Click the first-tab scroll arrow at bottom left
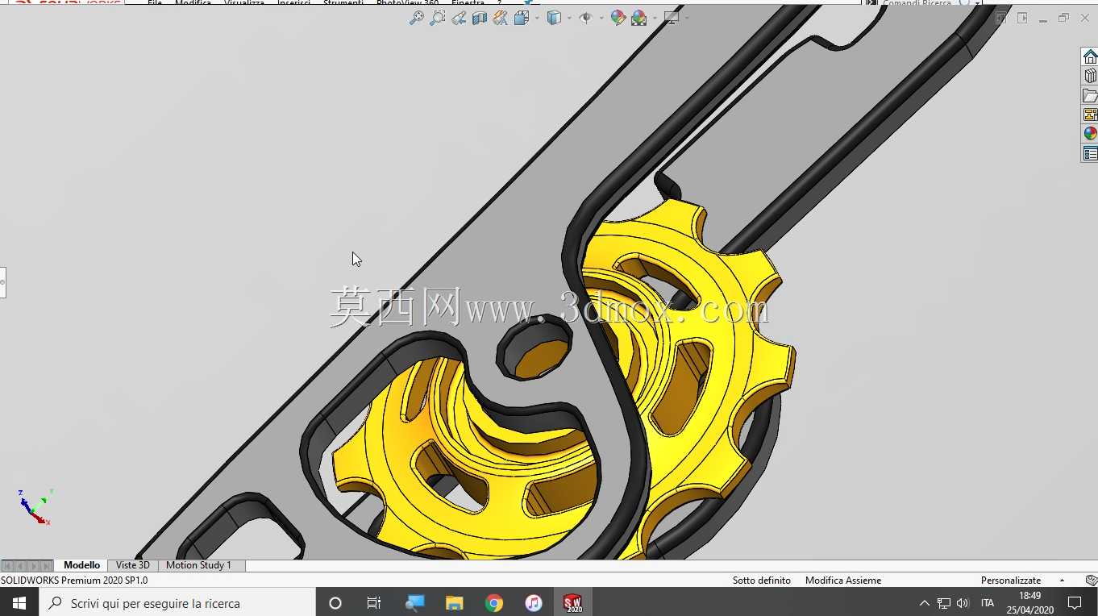This screenshot has width=1098, height=616. coord(7,566)
